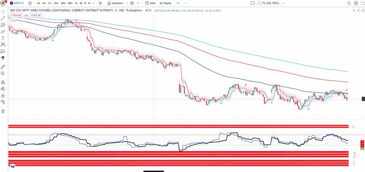This screenshot has width=365, height=172.
Task: Start bar Replay mode
Action: coord(165,3)
